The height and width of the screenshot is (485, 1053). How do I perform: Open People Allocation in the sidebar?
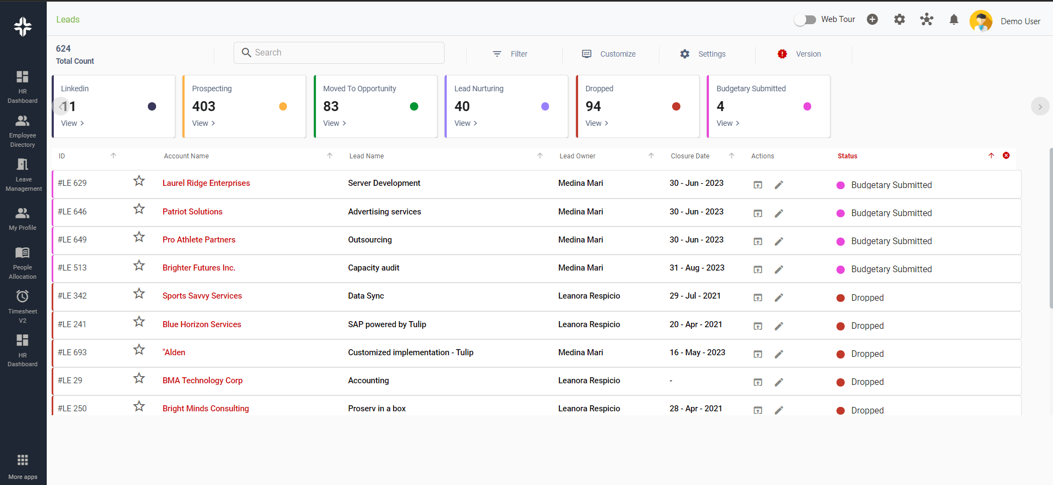pos(23,263)
